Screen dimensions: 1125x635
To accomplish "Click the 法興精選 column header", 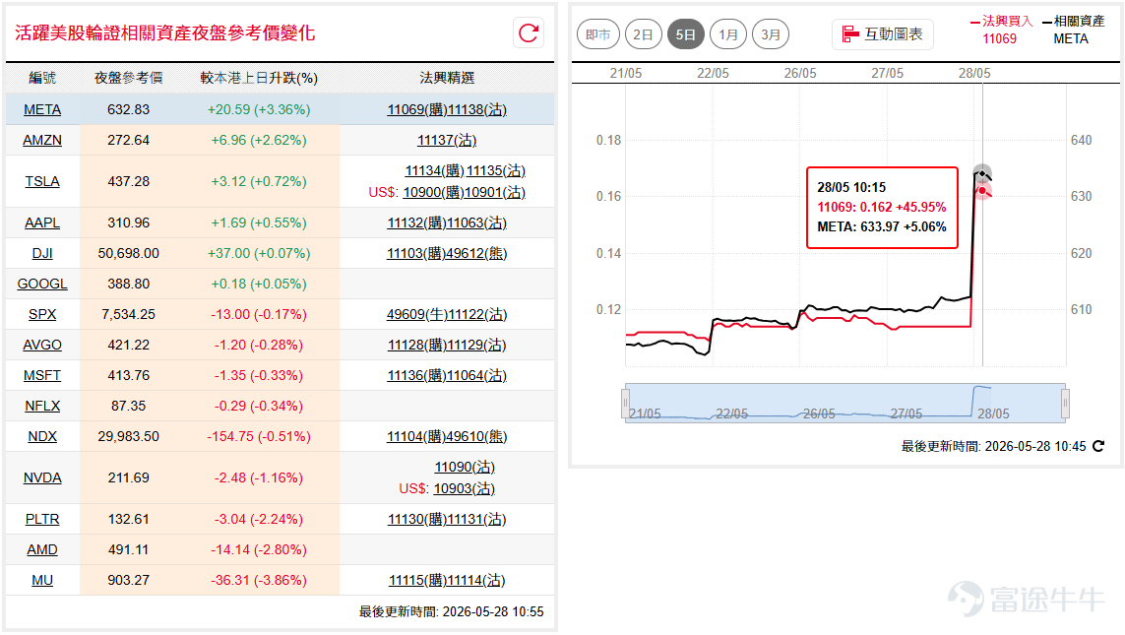I will point(447,78).
